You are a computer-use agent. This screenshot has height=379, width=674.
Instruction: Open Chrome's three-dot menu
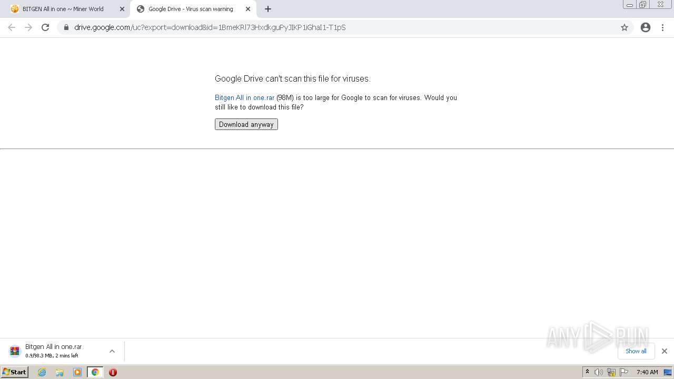click(662, 27)
